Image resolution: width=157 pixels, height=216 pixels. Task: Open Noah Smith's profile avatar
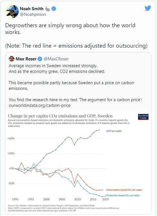[x=12, y=11]
